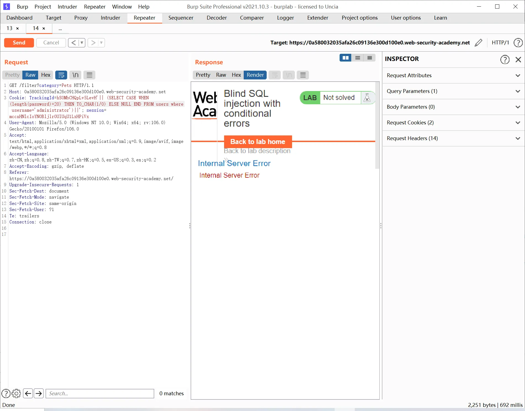This screenshot has width=525, height=411.
Task: Toggle response word wrap icon
Action: 275,75
